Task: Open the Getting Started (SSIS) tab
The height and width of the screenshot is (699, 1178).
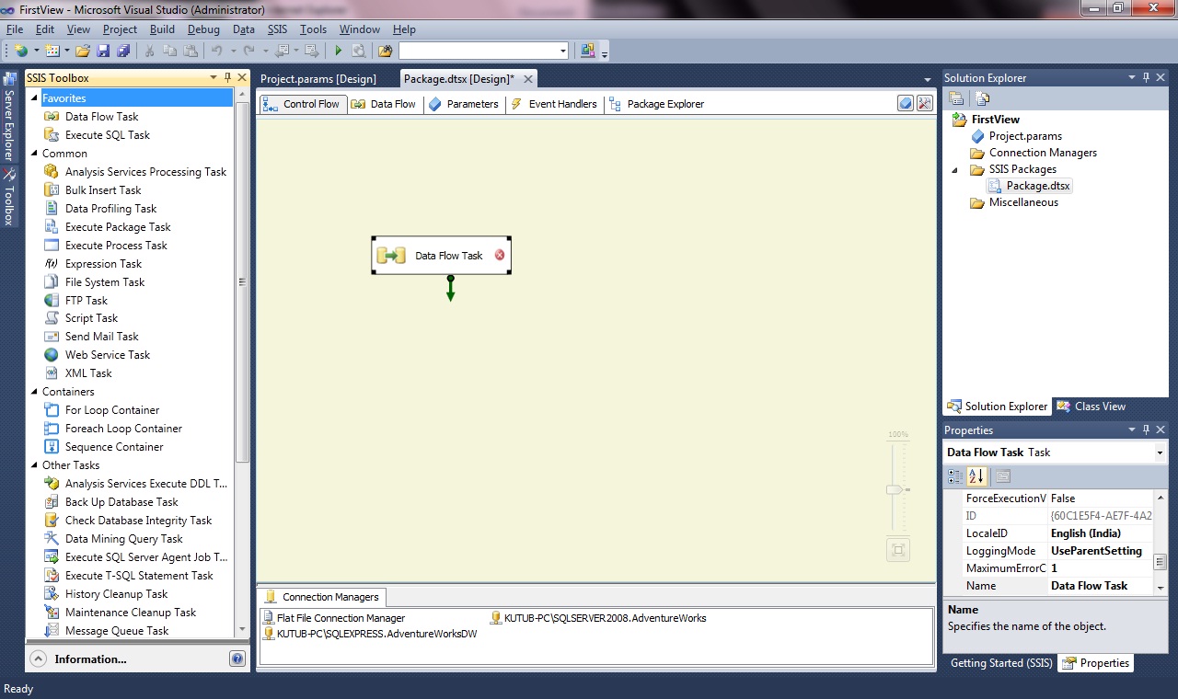Action: (1001, 663)
